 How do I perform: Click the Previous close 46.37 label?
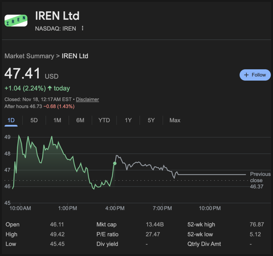[260, 180]
